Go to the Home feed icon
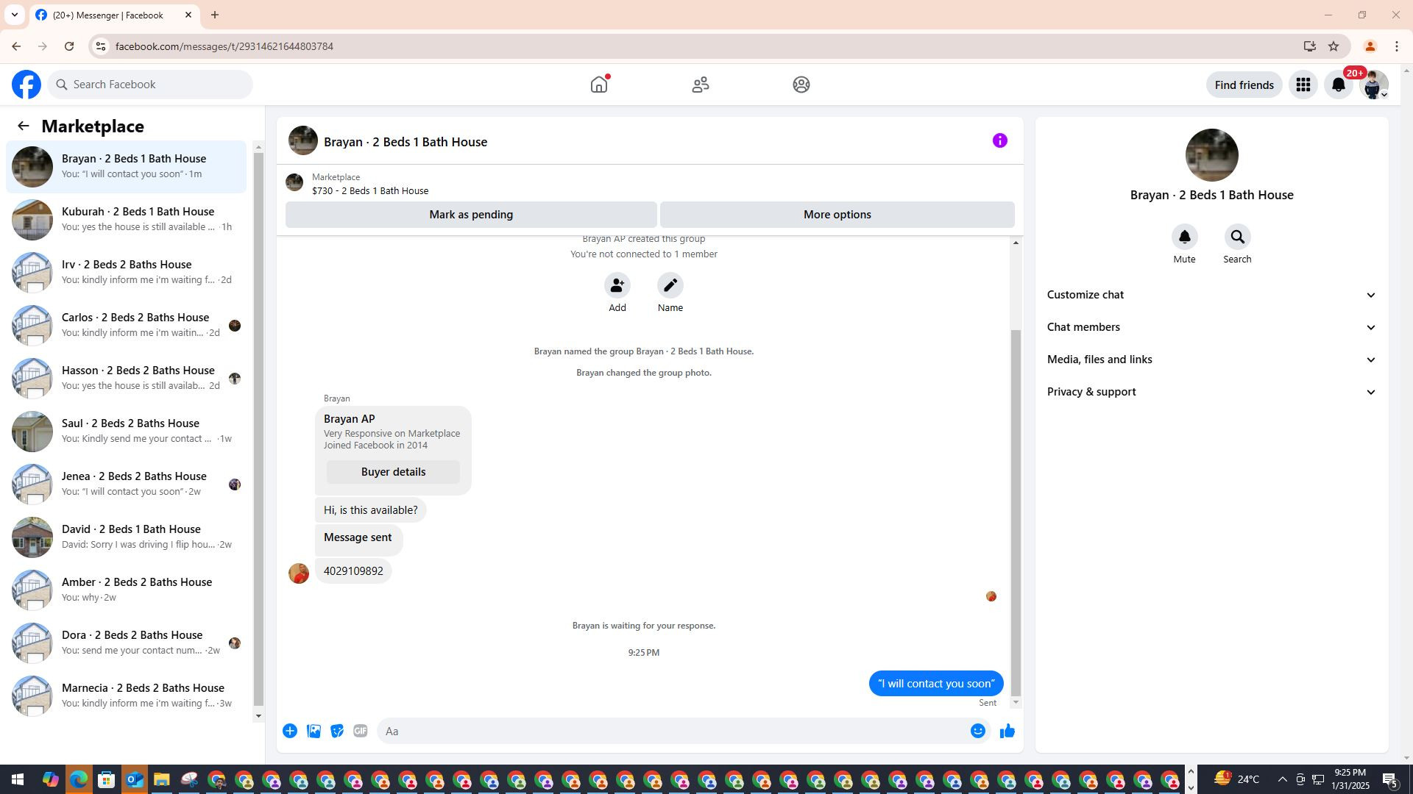 [x=599, y=85]
